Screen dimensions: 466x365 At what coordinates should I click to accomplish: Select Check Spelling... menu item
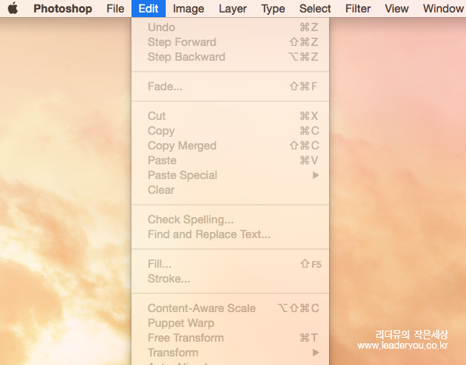pos(230,219)
